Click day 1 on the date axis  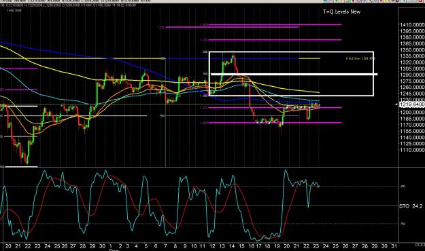111,246
